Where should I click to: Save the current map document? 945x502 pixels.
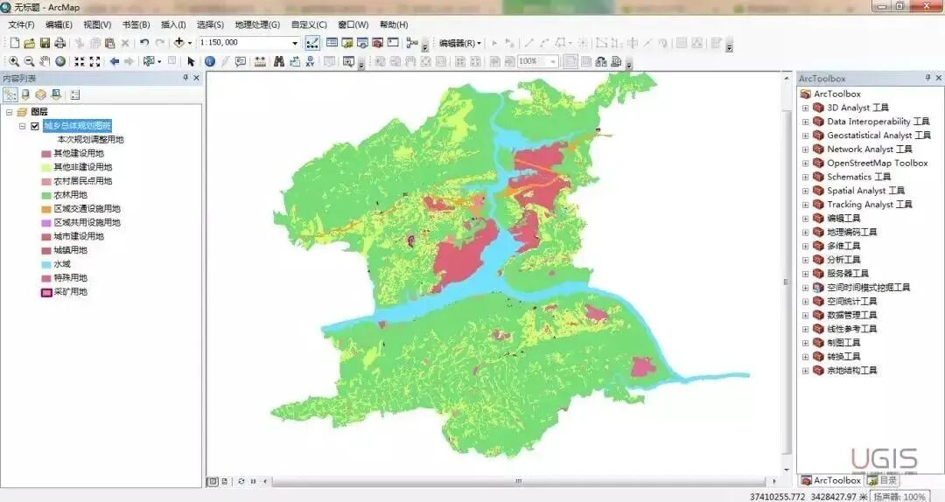[45, 43]
